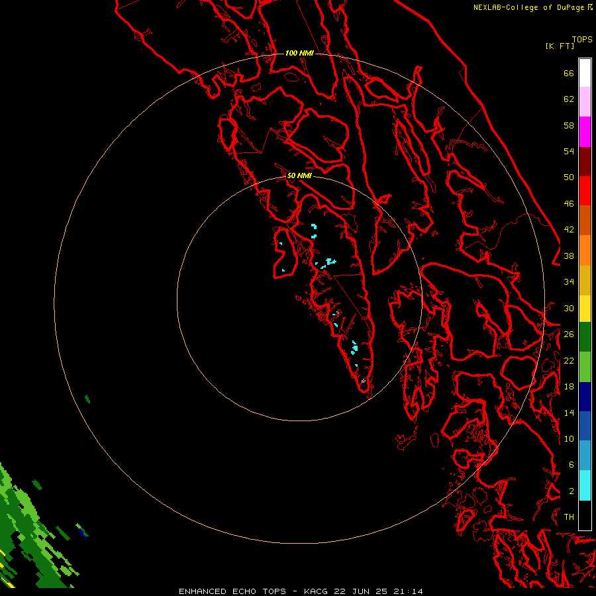Select the yellow swatch at 30
The height and width of the screenshot is (596, 596).
click(585, 309)
